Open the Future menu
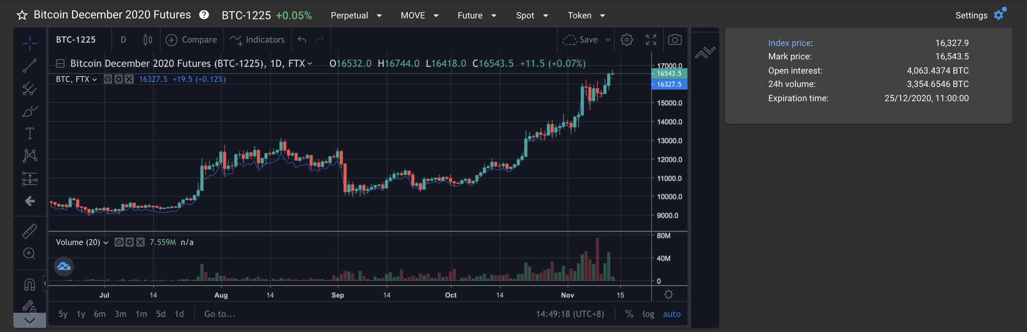 tap(477, 15)
